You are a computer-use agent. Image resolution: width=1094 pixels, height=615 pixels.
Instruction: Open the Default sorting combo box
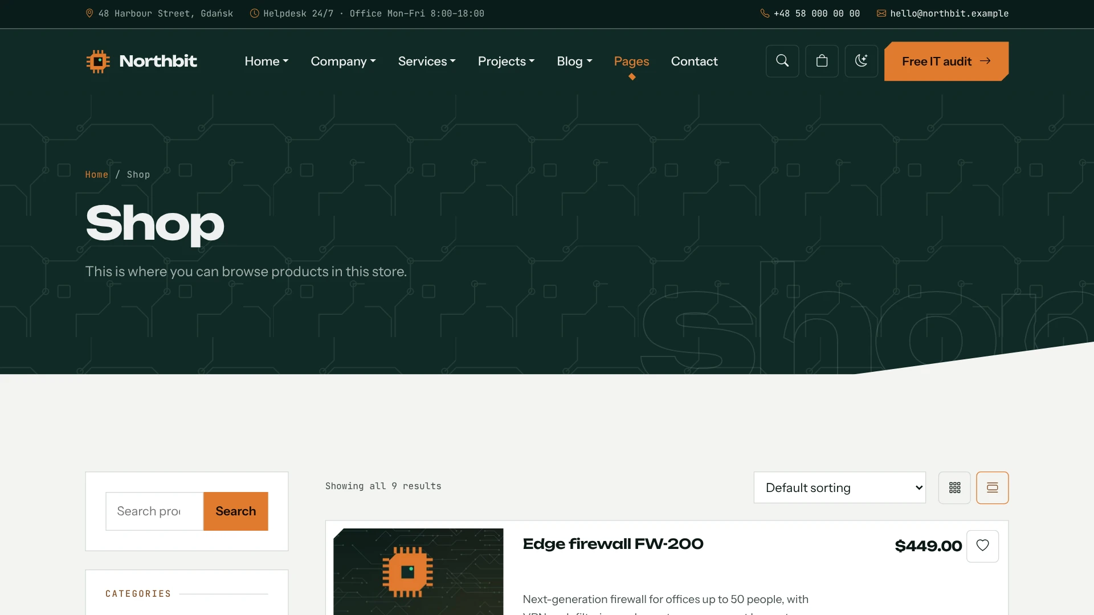tap(839, 487)
